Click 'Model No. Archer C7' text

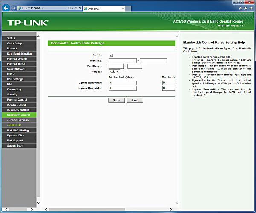[230, 26]
